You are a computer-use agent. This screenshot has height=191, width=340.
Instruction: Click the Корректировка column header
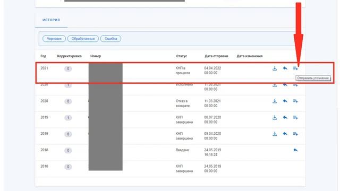coord(70,56)
